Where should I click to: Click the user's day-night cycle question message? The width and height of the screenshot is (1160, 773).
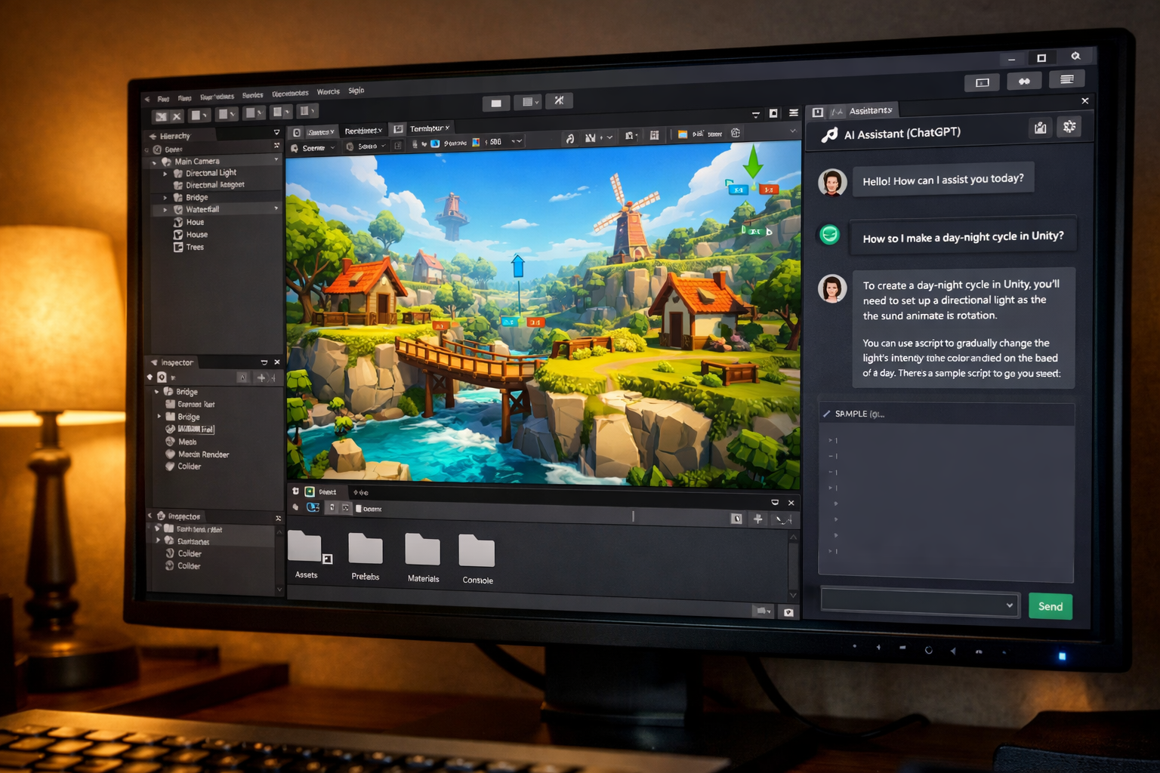pyautogui.click(x=963, y=236)
